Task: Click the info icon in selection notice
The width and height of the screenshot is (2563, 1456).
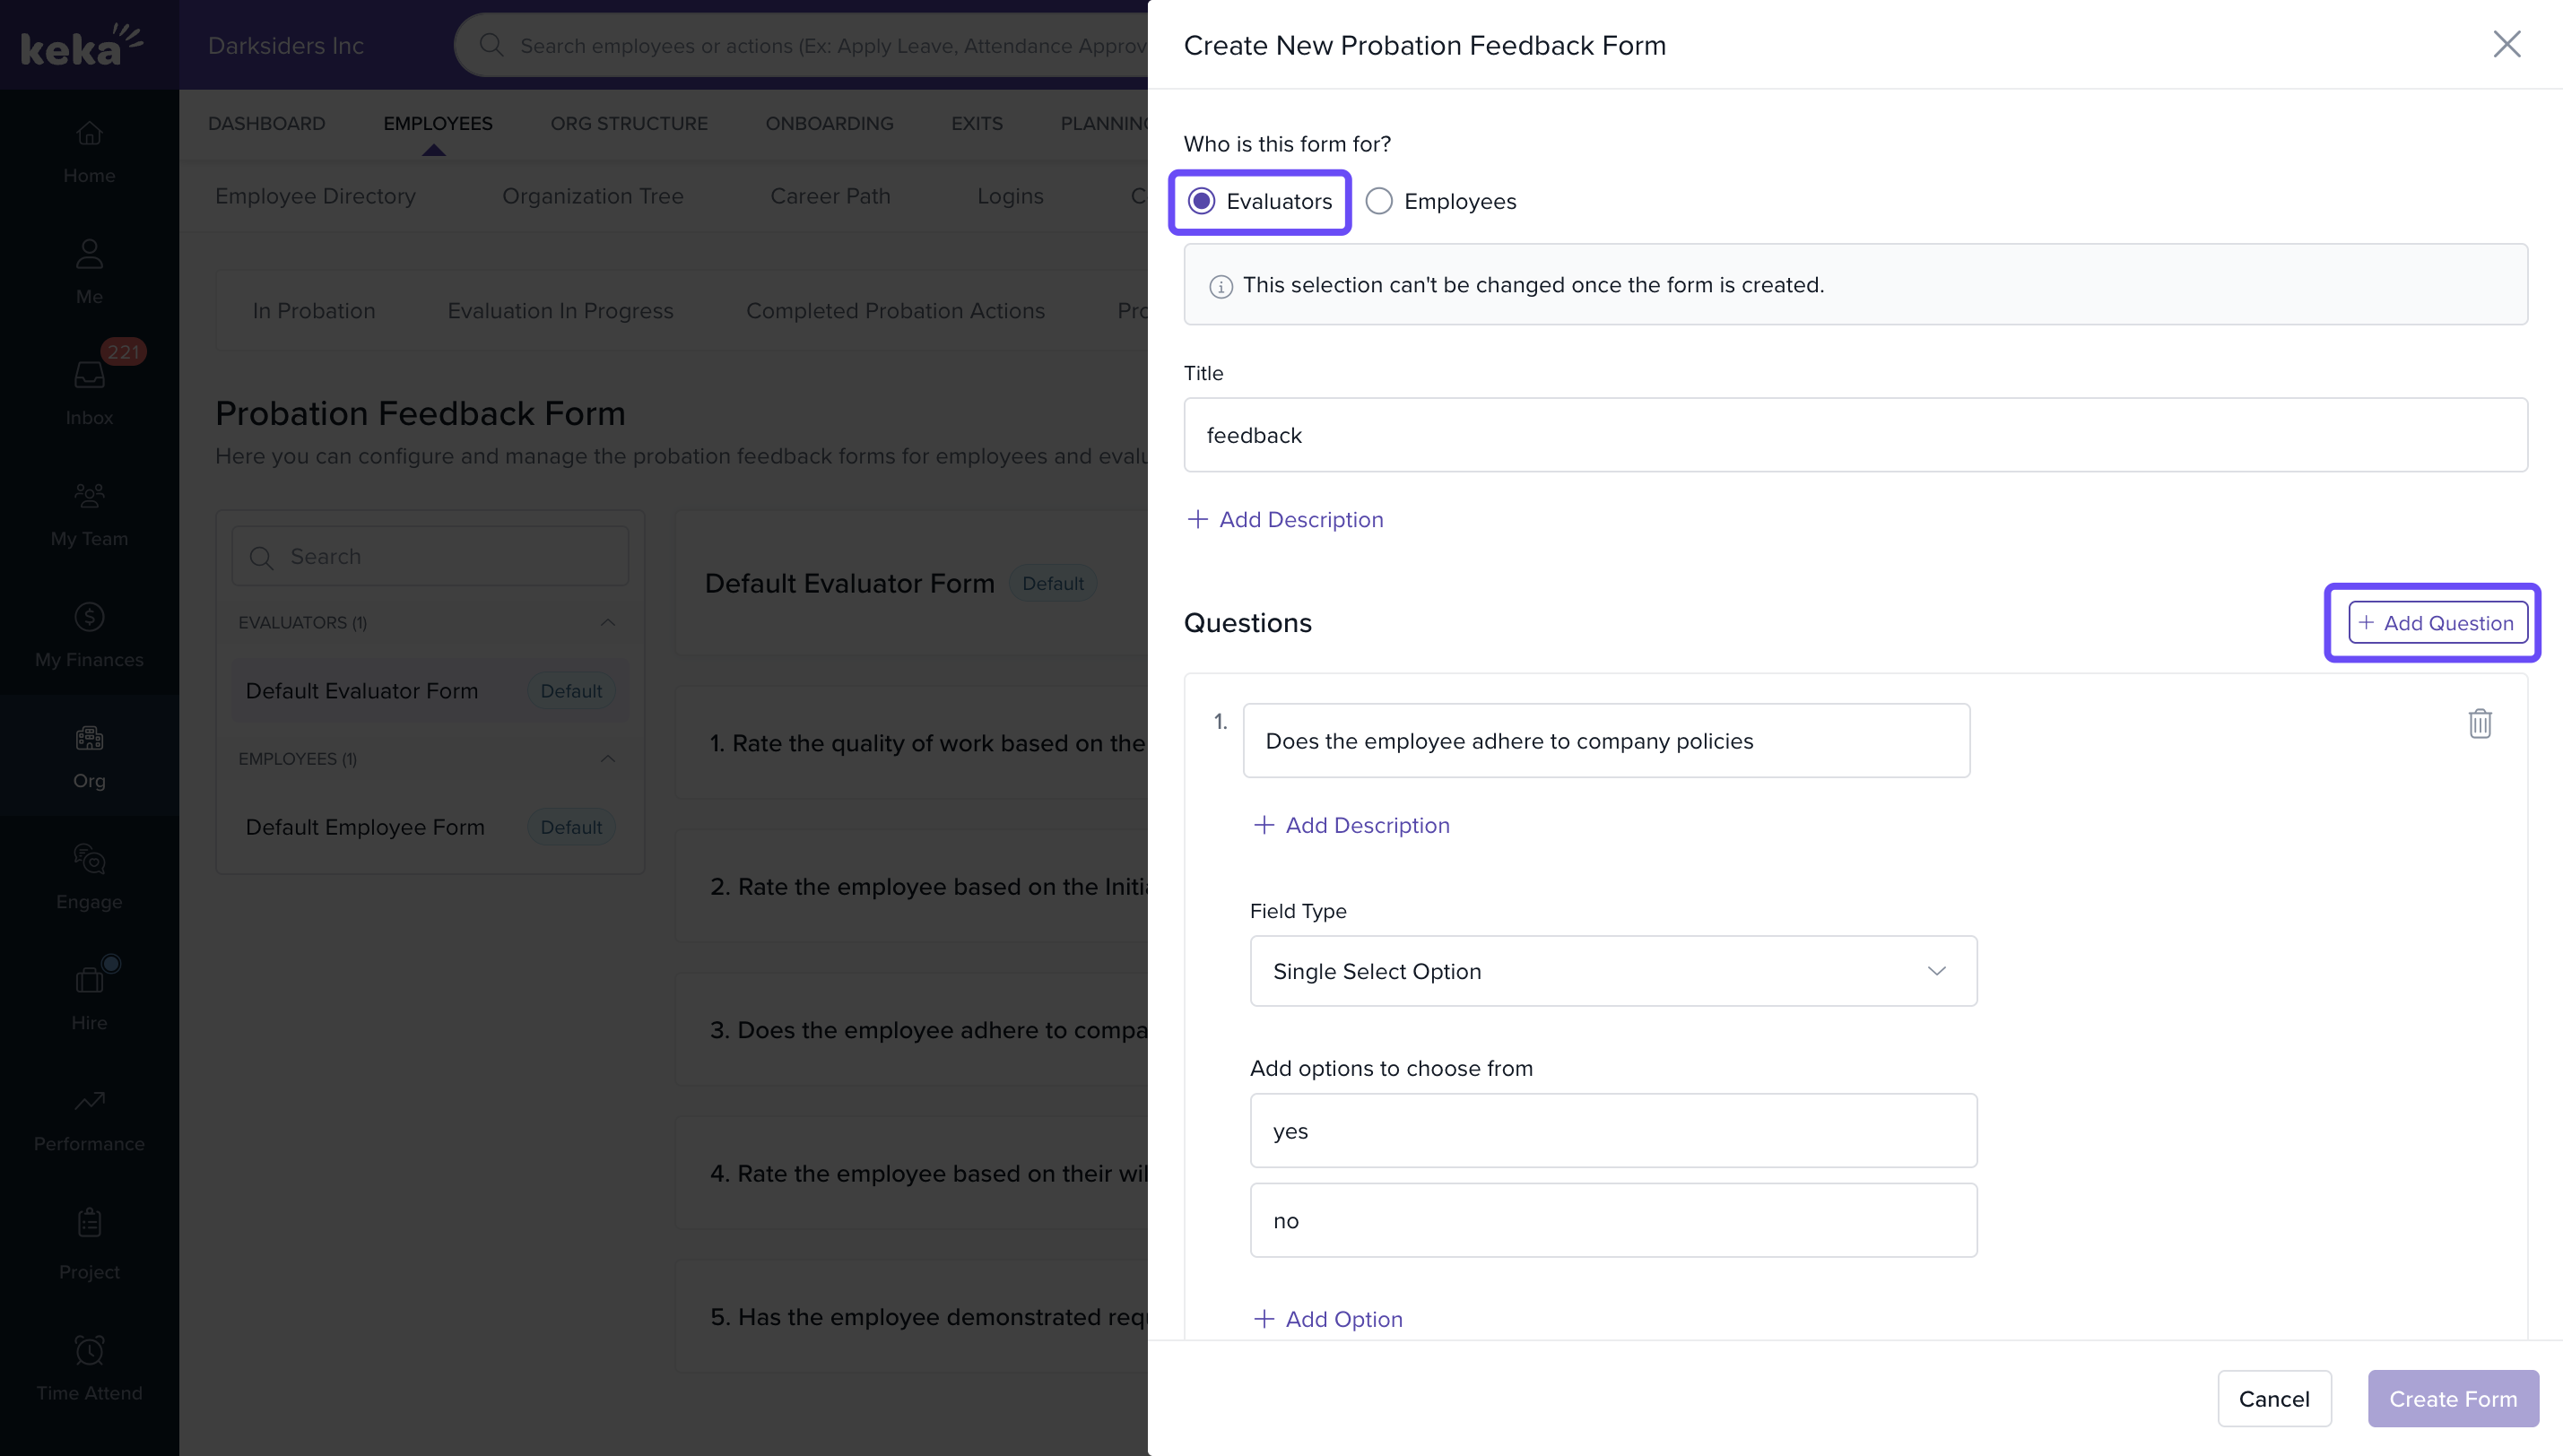Action: tap(1220, 286)
